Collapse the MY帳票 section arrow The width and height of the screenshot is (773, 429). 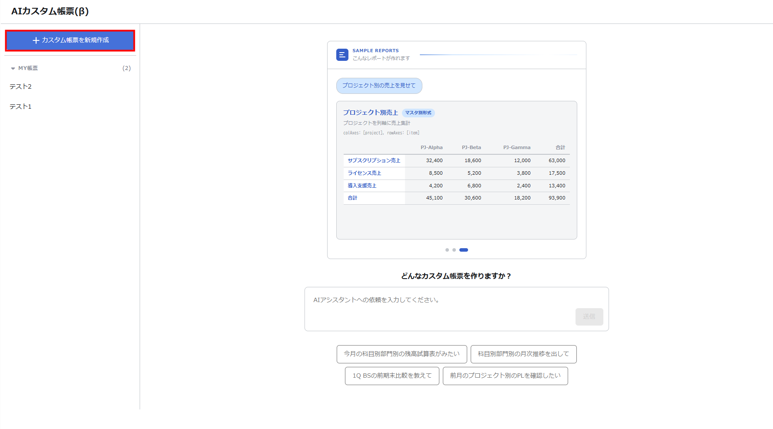tap(13, 69)
